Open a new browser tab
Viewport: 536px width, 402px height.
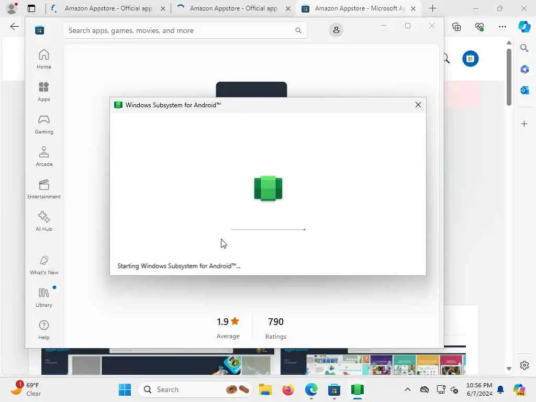pos(432,8)
